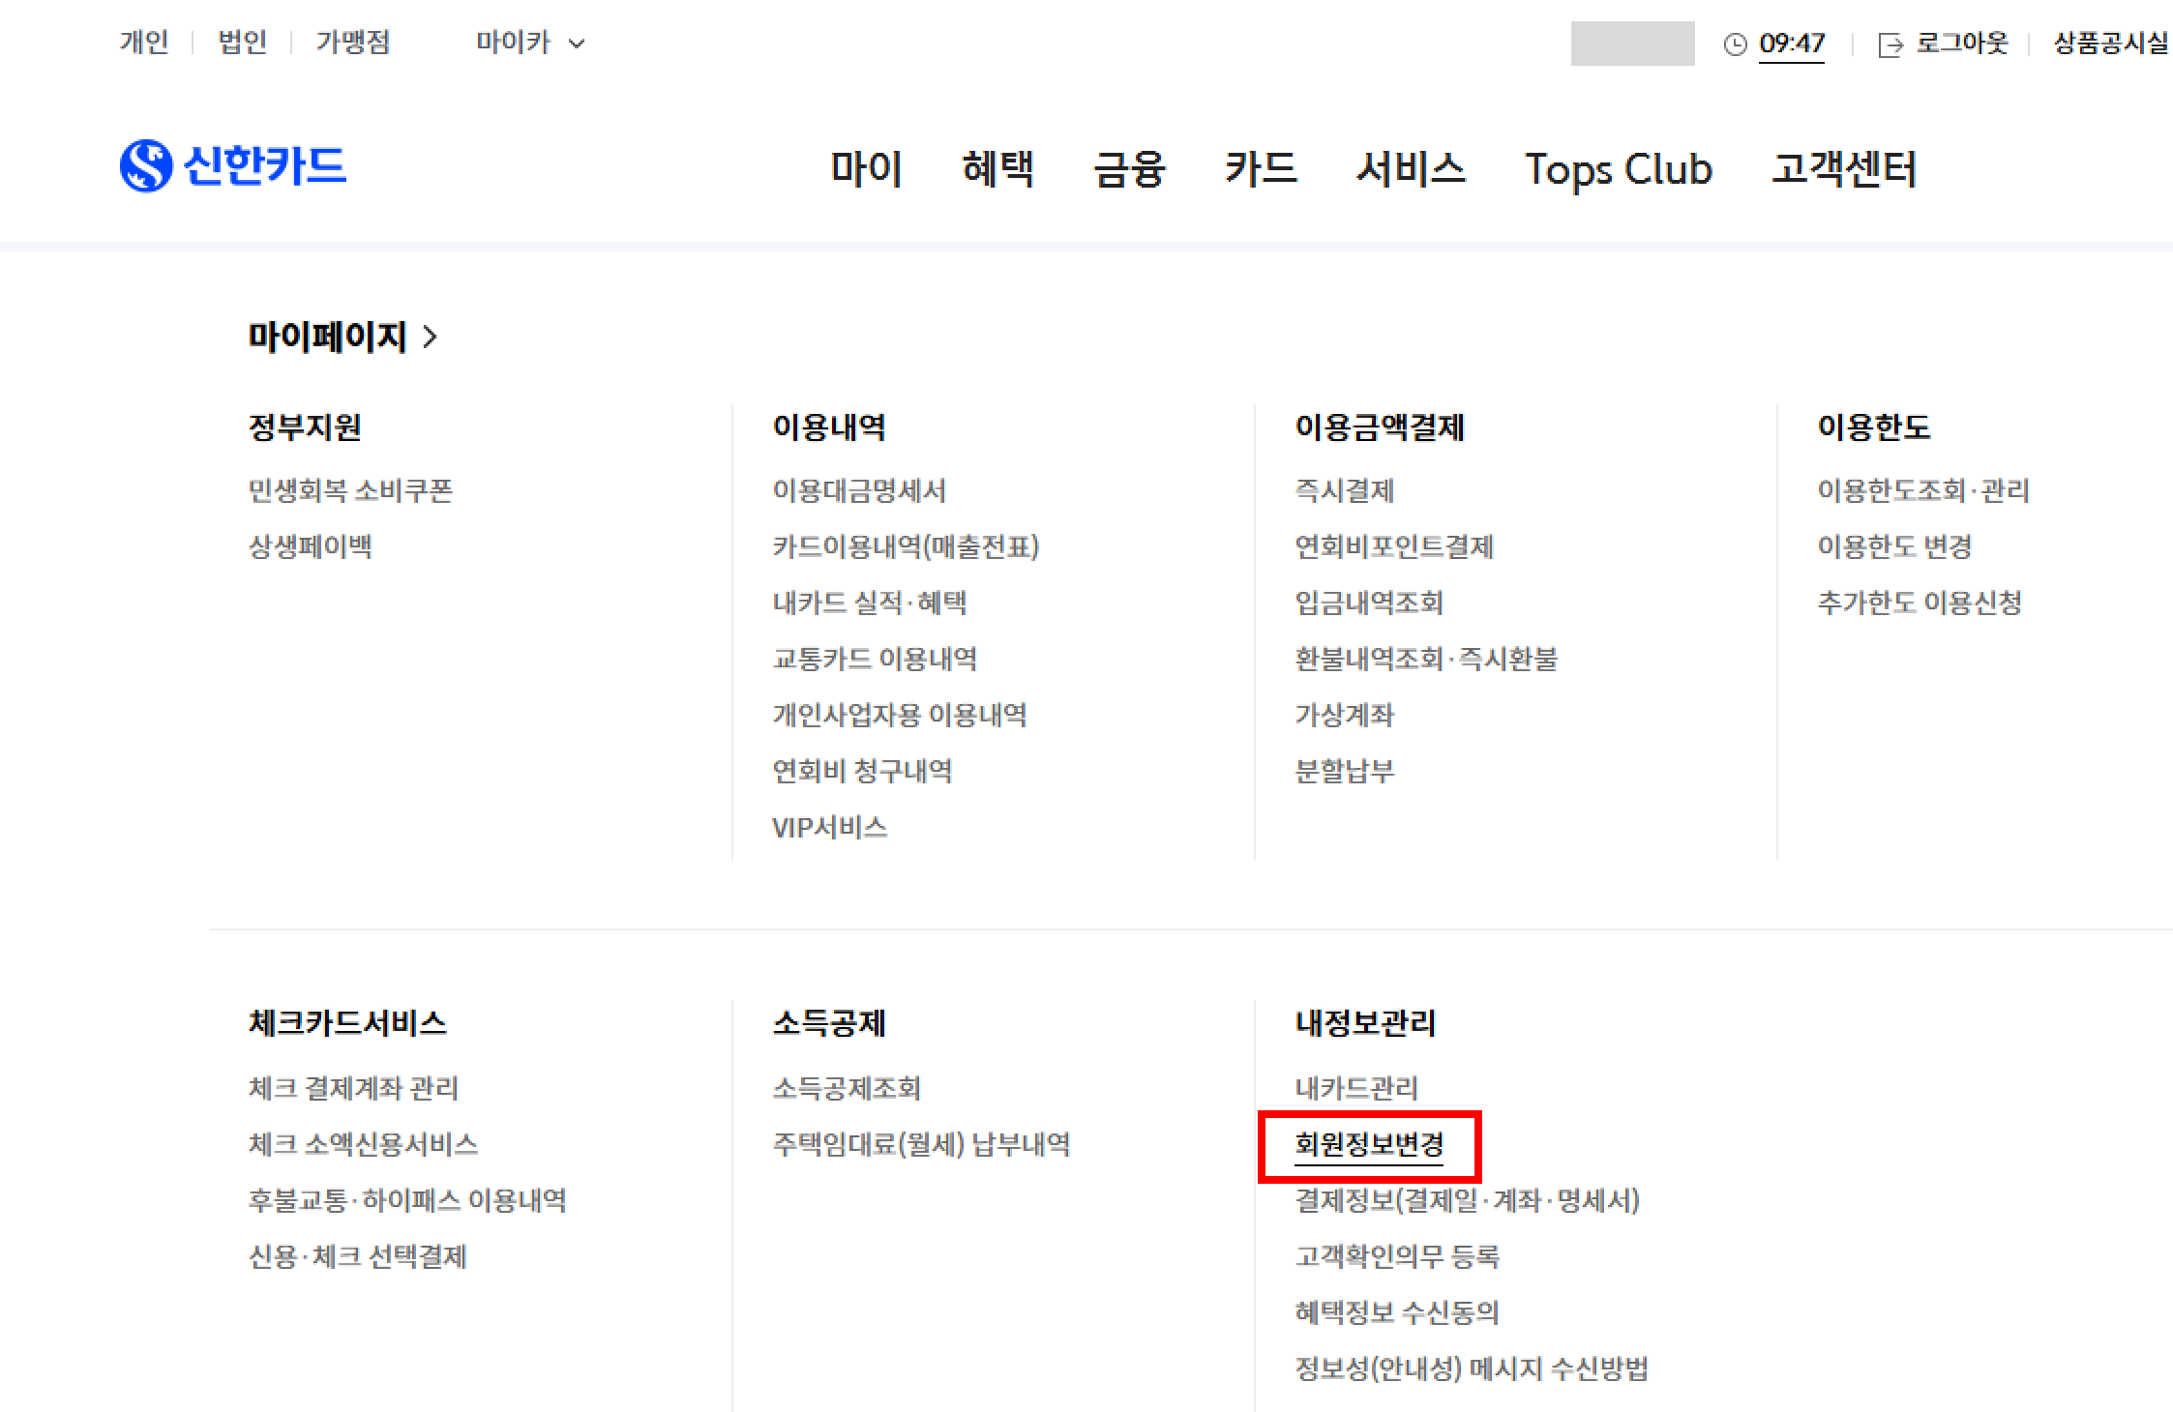Click remaining session time 09:47
Screen dimensions: 2173x1412
coord(1792,44)
